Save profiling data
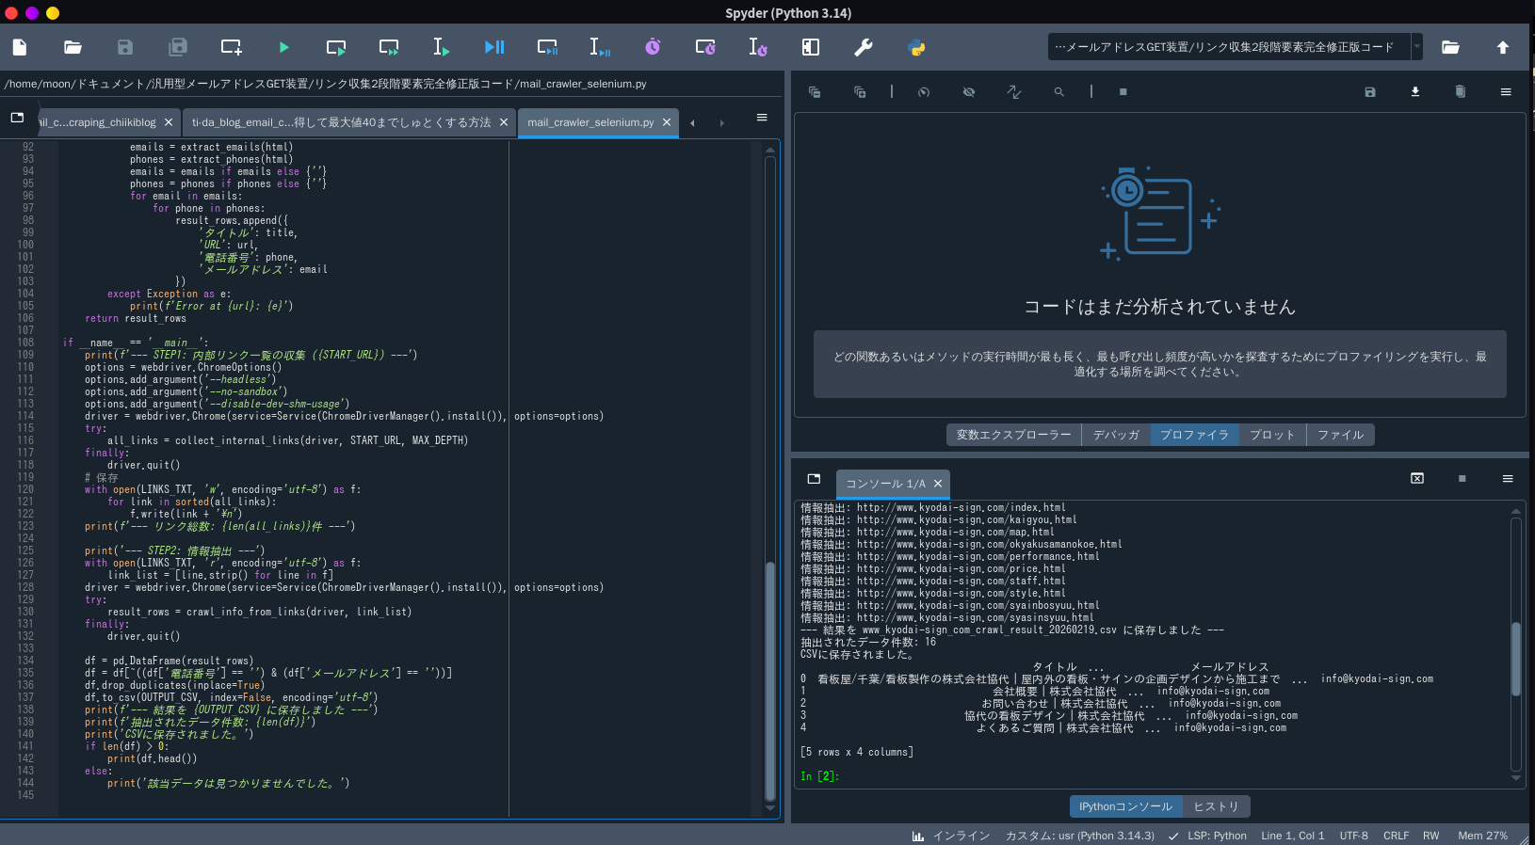Screen dimensions: 1535x845 (1370, 92)
